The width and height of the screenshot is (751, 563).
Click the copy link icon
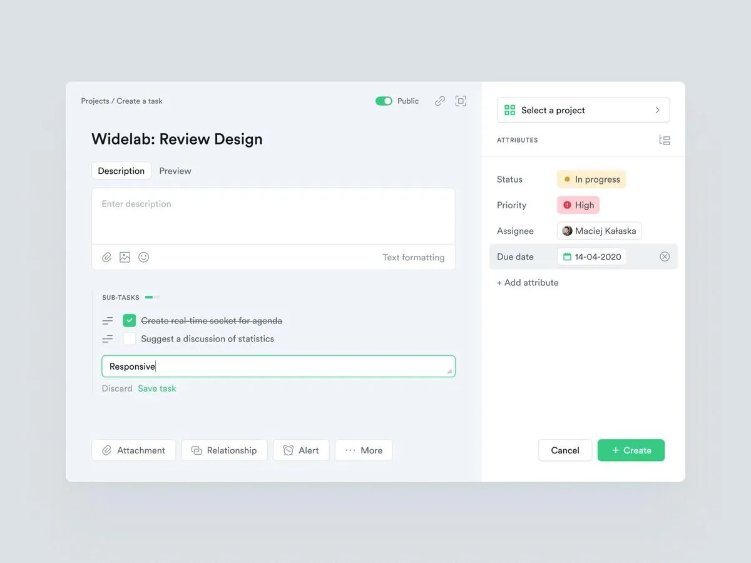(440, 101)
